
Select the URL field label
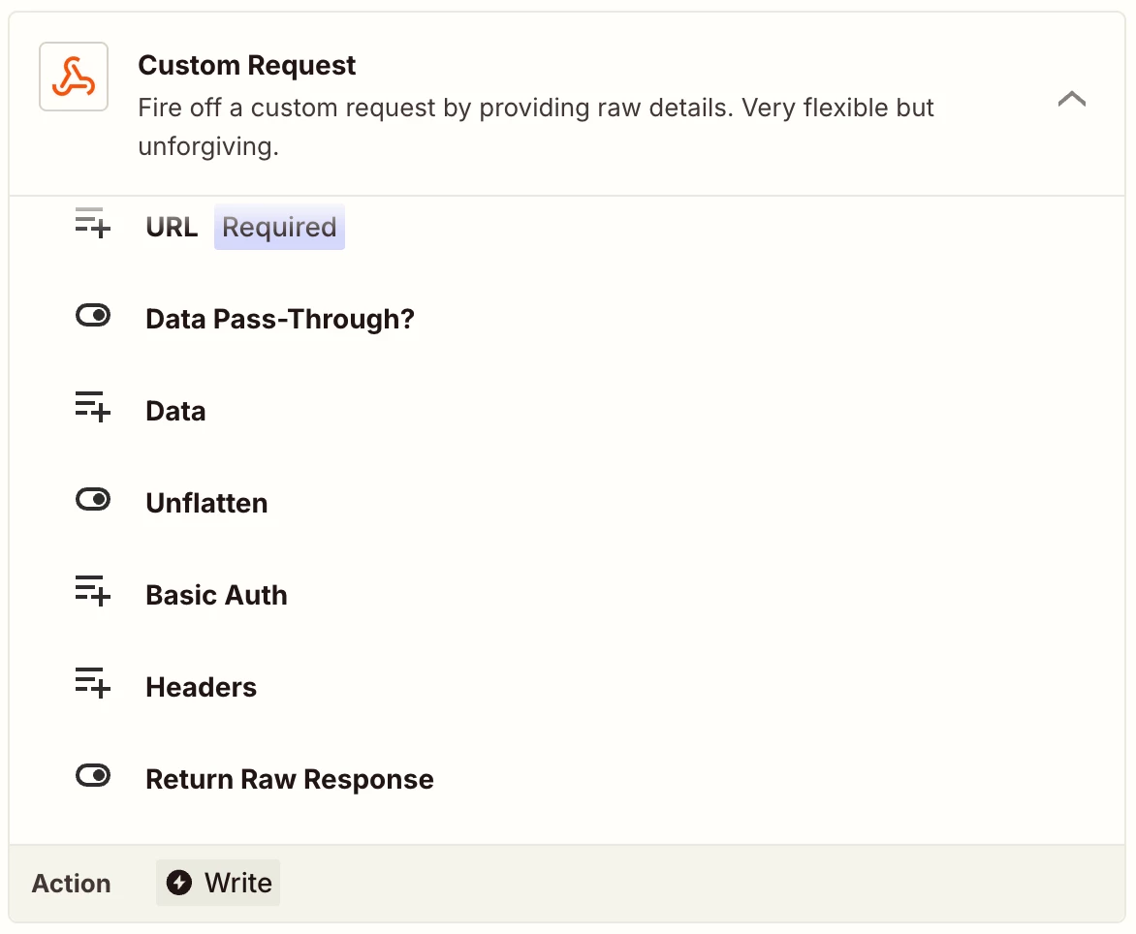coord(172,228)
